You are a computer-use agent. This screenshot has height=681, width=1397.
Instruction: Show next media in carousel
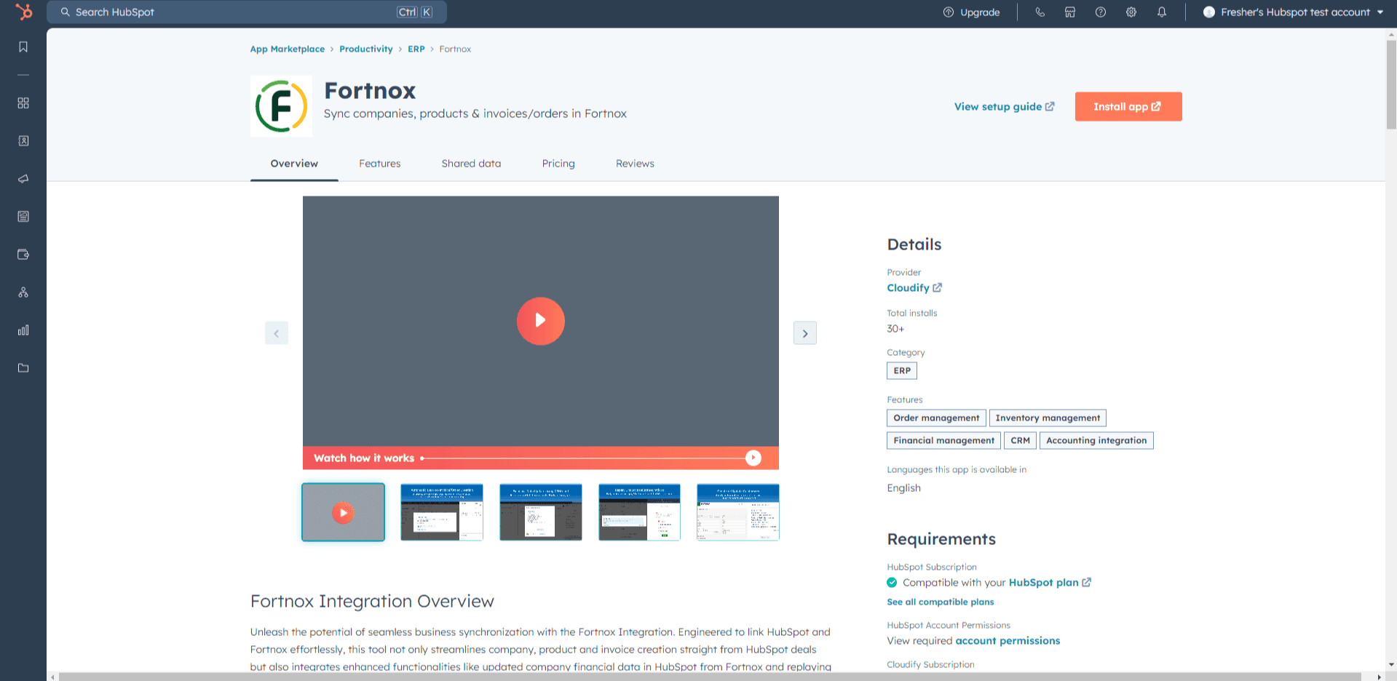coord(805,333)
